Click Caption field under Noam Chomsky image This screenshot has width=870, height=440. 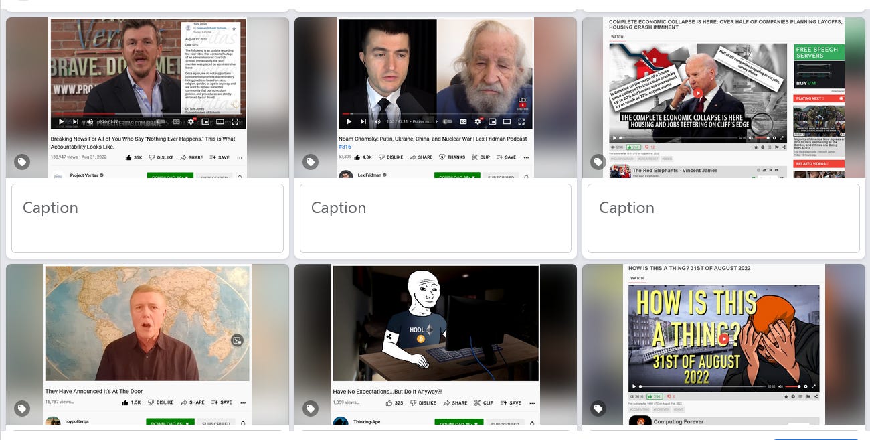tap(436, 218)
